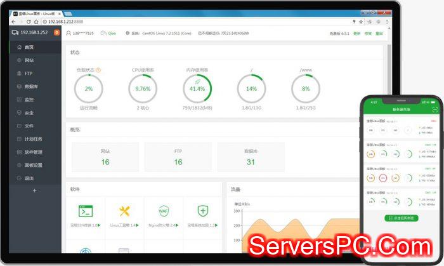Select 计划任务 in the sidebar

32,139
